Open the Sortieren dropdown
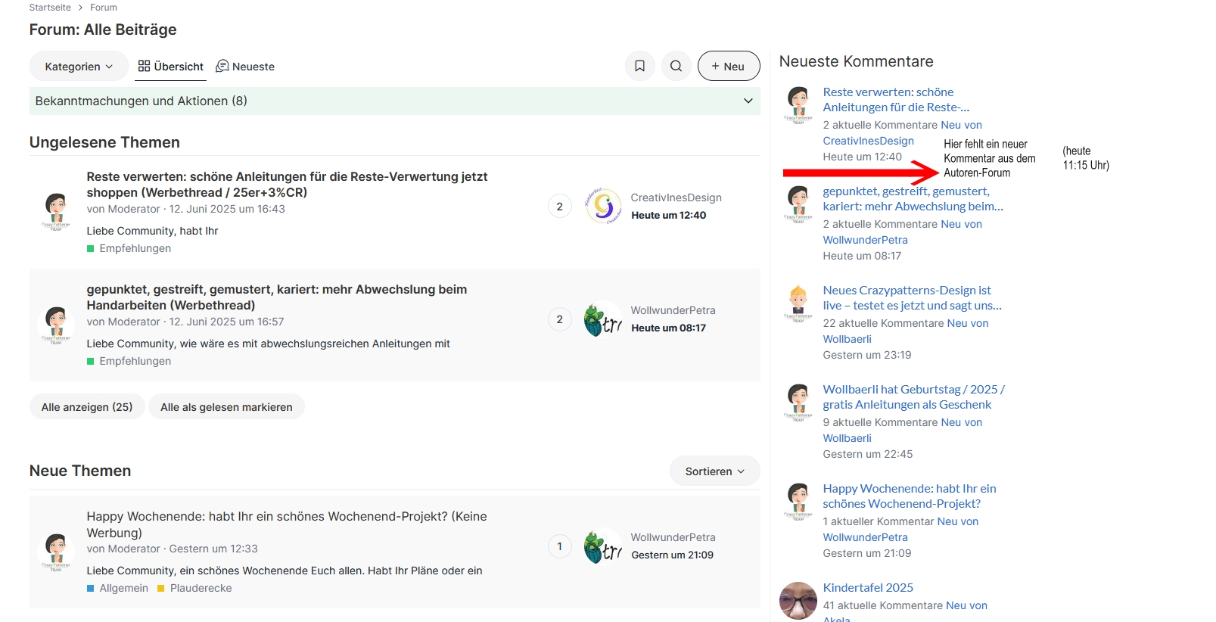The width and height of the screenshot is (1216, 622). coord(714,471)
